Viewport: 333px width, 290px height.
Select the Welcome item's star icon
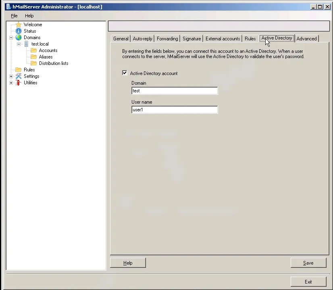(x=19, y=24)
